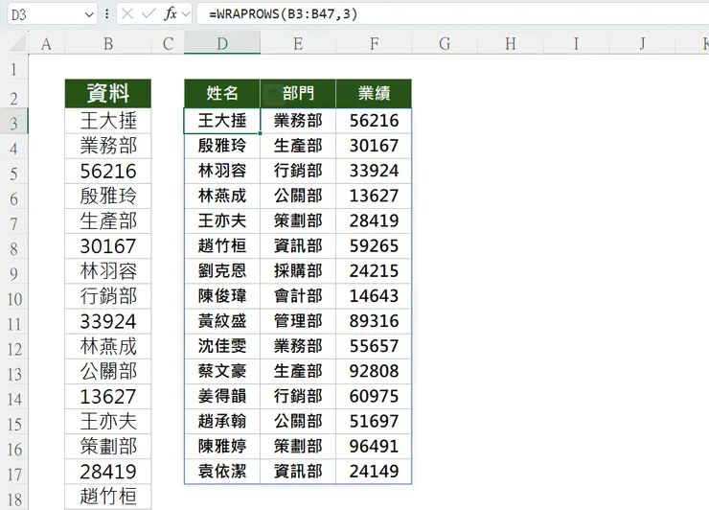The height and width of the screenshot is (510, 709).
Task: Click cell E11 showing 管理部
Action: coord(298,321)
